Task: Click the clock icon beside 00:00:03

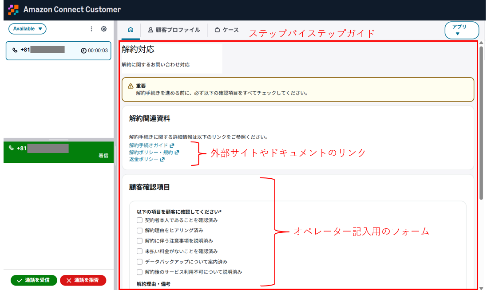Action: click(83, 51)
